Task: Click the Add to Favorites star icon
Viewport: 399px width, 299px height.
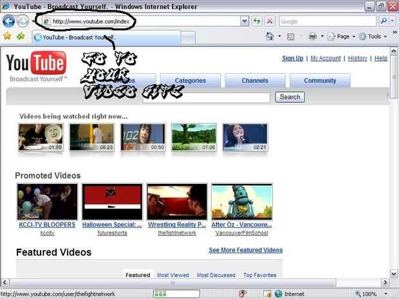Action: [21, 37]
